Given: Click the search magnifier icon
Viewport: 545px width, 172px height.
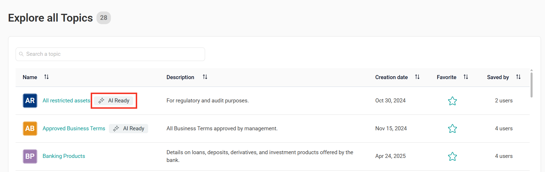Looking at the screenshot, I should coord(21,54).
